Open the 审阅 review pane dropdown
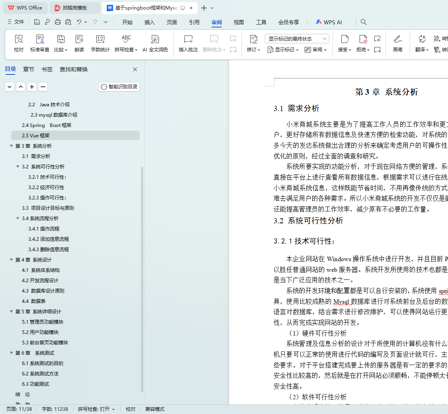The width and height of the screenshot is (448, 414). [x=315, y=50]
